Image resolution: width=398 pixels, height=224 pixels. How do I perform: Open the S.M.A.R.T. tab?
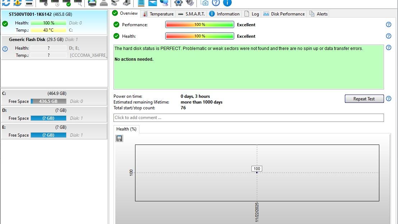pos(191,14)
